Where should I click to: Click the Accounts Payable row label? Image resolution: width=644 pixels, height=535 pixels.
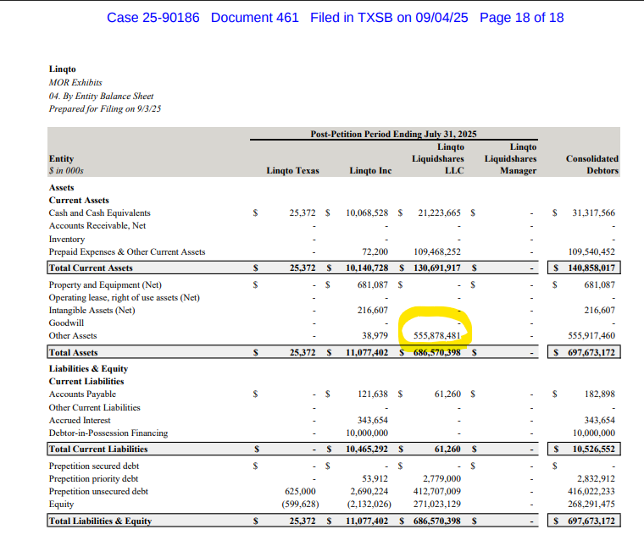(82, 394)
